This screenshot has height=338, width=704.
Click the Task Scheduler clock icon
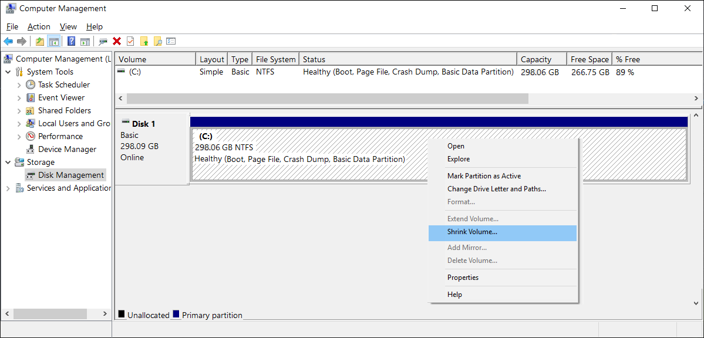(x=31, y=84)
